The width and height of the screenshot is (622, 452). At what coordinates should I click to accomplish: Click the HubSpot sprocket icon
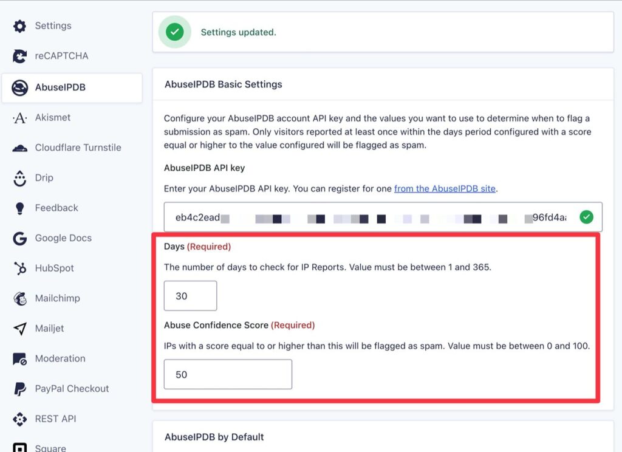pyautogui.click(x=19, y=269)
